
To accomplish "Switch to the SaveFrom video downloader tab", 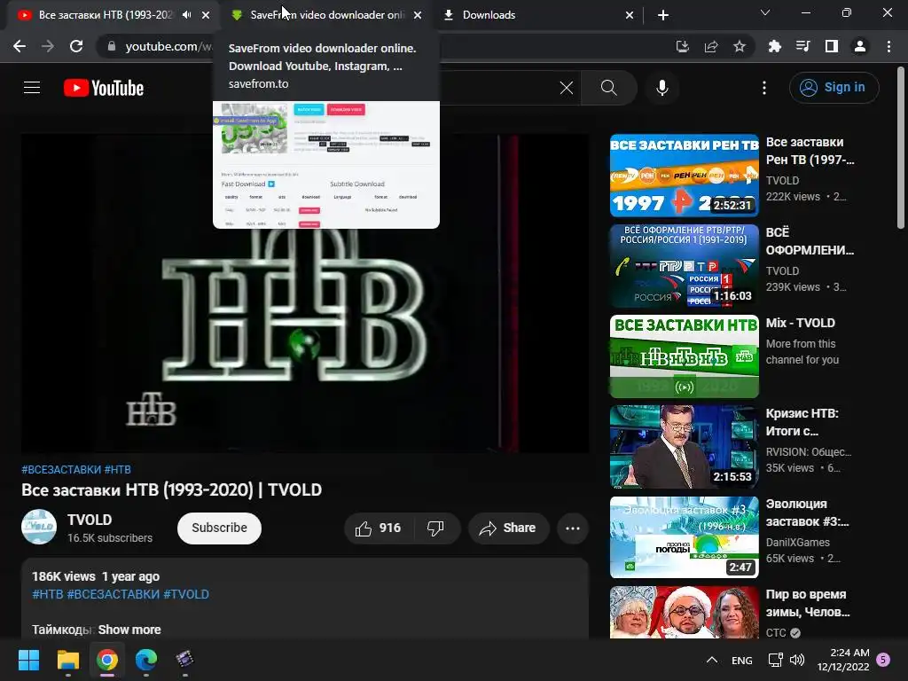I will pyautogui.click(x=327, y=15).
